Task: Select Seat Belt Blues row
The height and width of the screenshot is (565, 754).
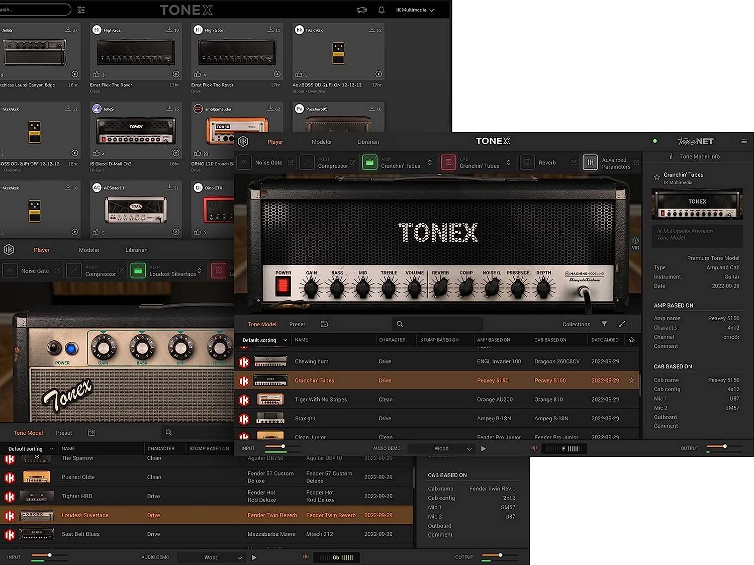Action: click(206, 534)
